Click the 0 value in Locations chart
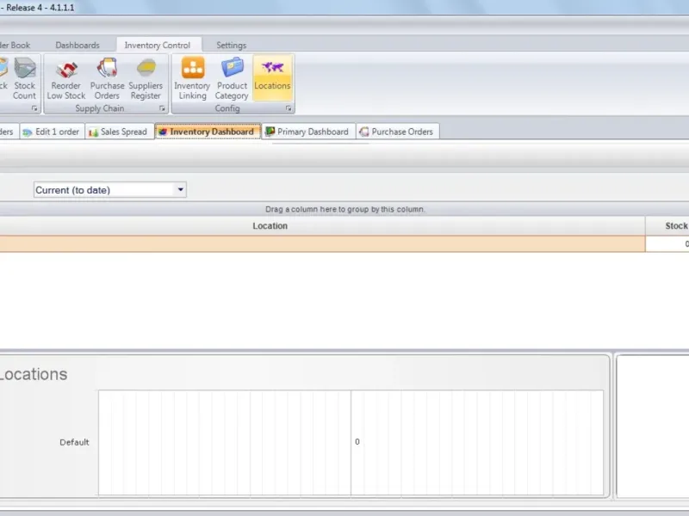 point(357,442)
